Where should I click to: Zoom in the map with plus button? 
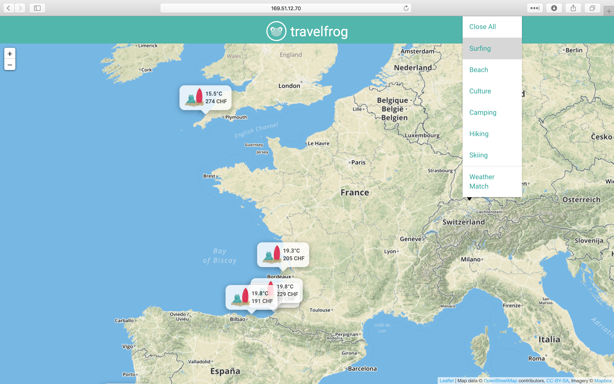[x=10, y=54]
